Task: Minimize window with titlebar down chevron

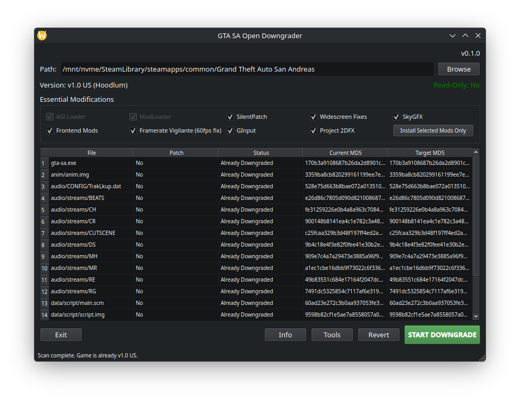Action: point(452,36)
